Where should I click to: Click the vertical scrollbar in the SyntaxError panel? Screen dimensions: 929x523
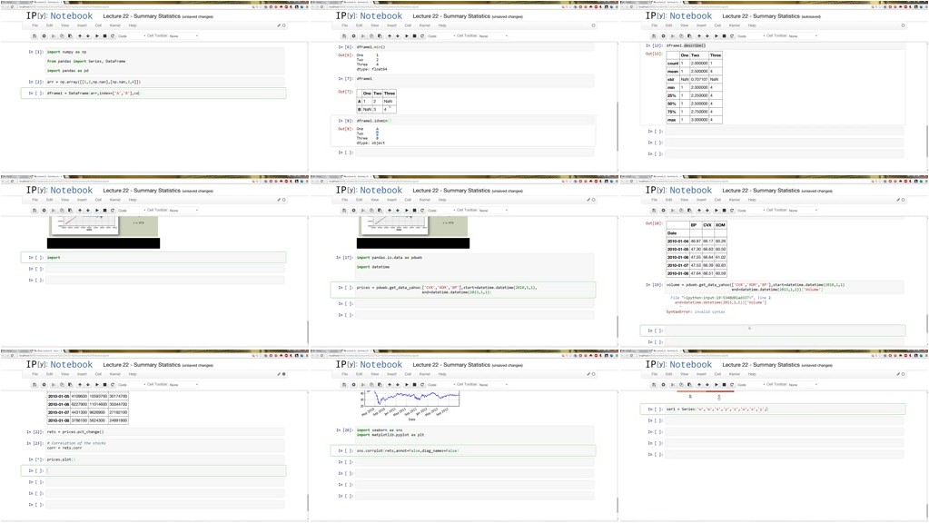(x=926, y=323)
